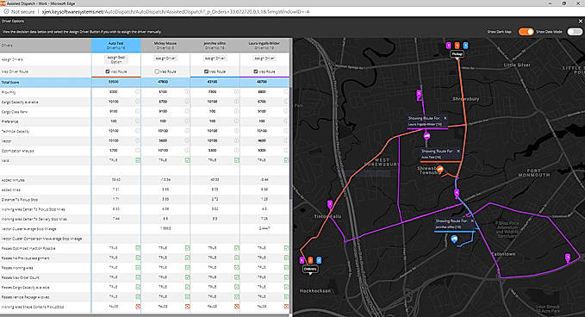Viewport: 585px width, 317px height.
Task: Close the Laura Ingalls-Wilder route popup
Action: [x=445, y=118]
